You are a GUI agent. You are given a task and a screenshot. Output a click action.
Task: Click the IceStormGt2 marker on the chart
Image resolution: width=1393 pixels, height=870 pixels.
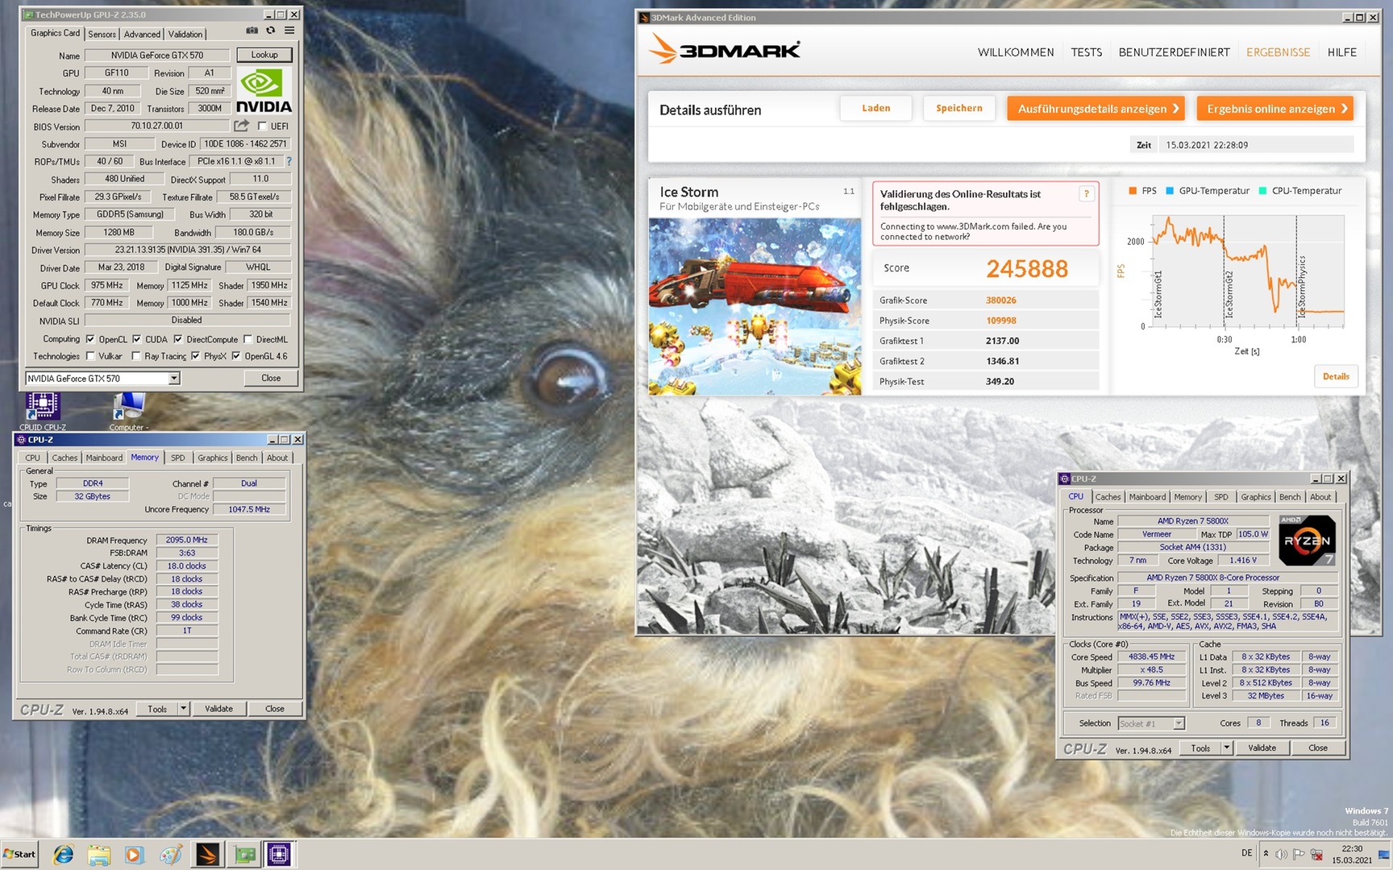tap(1229, 295)
